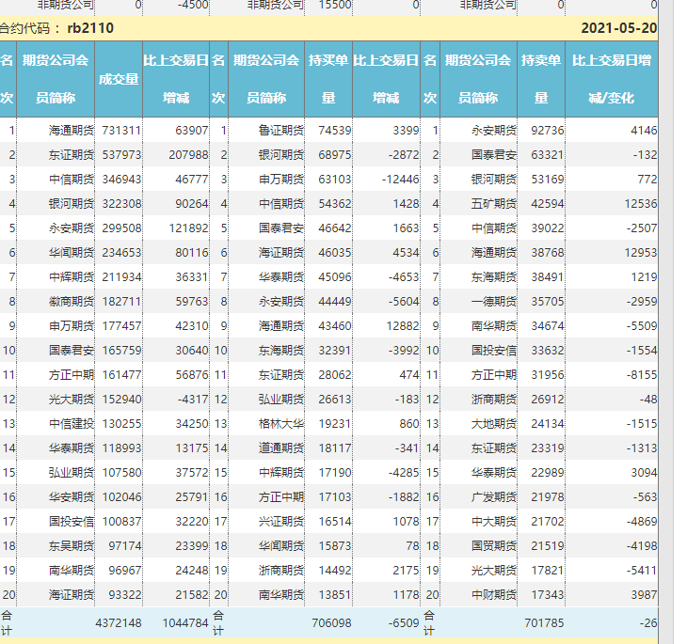Select 东证期货 in the volume ranking
The image size is (687, 644).
pos(71,154)
